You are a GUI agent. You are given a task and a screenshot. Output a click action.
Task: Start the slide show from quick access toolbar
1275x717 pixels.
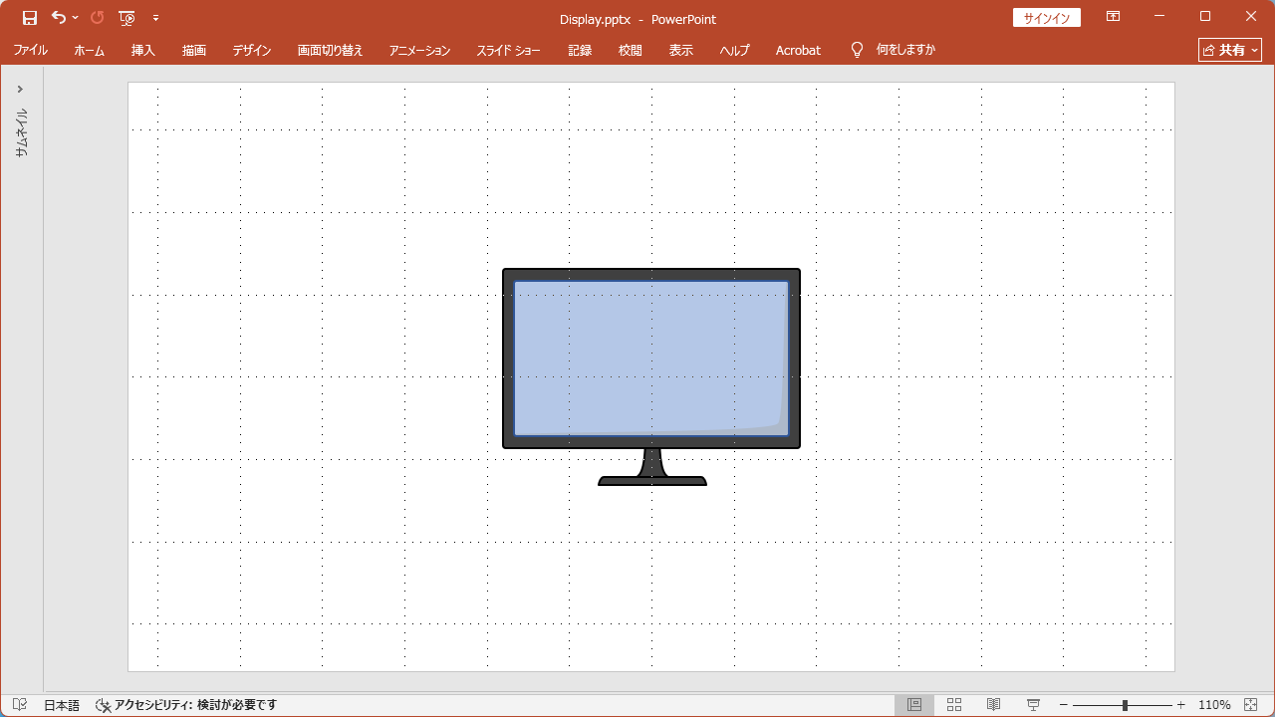coord(127,18)
